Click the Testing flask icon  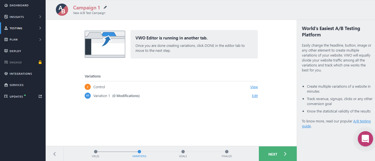point(6,28)
